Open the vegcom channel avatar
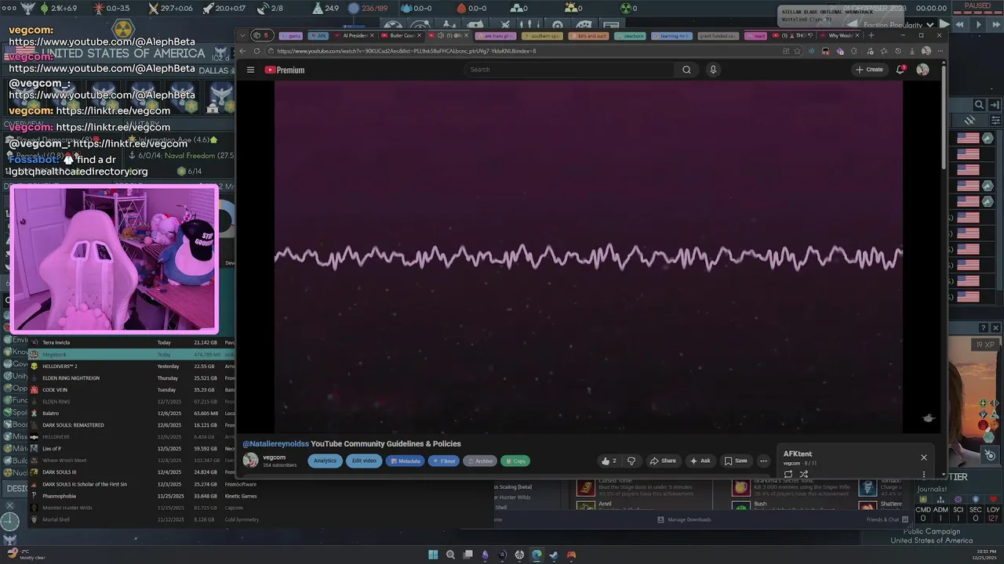This screenshot has width=1004, height=564. point(250,461)
